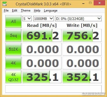Maximize the CrystalDiskMark window

(90, 3)
